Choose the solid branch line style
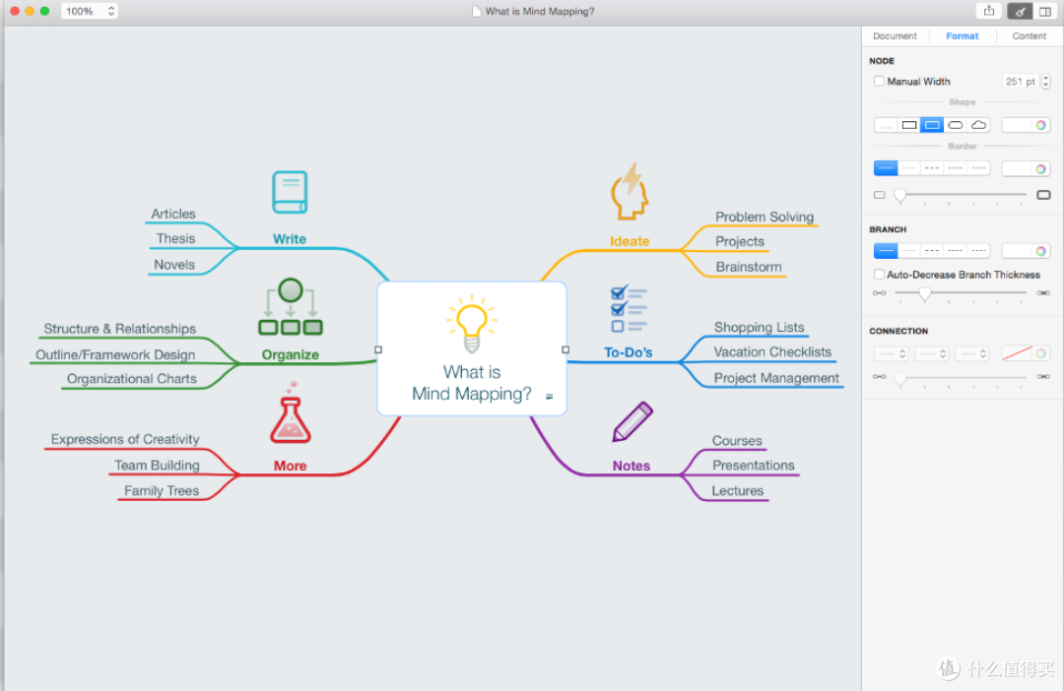 (886, 251)
